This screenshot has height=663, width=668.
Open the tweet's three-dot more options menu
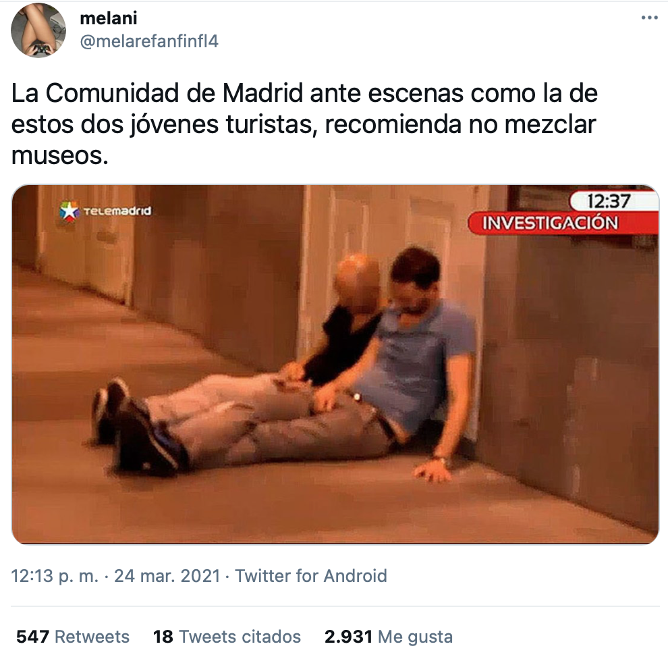tap(649, 18)
